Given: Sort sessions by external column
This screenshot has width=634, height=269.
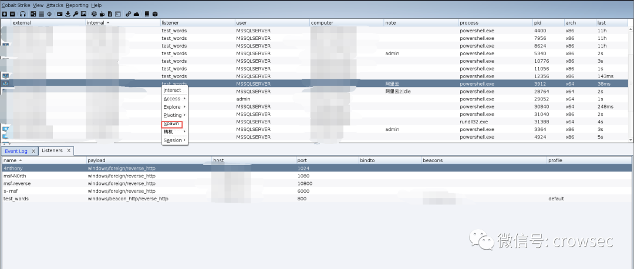Looking at the screenshot, I should [48, 23].
